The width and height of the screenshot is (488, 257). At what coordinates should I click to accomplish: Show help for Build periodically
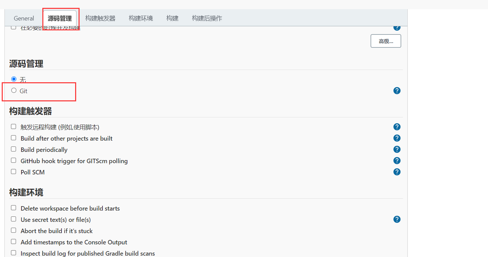click(397, 149)
